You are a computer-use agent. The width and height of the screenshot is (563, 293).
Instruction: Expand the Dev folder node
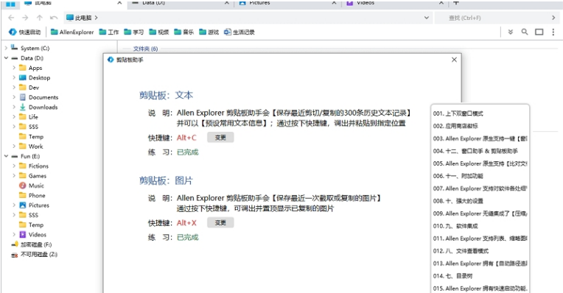coord(14,87)
